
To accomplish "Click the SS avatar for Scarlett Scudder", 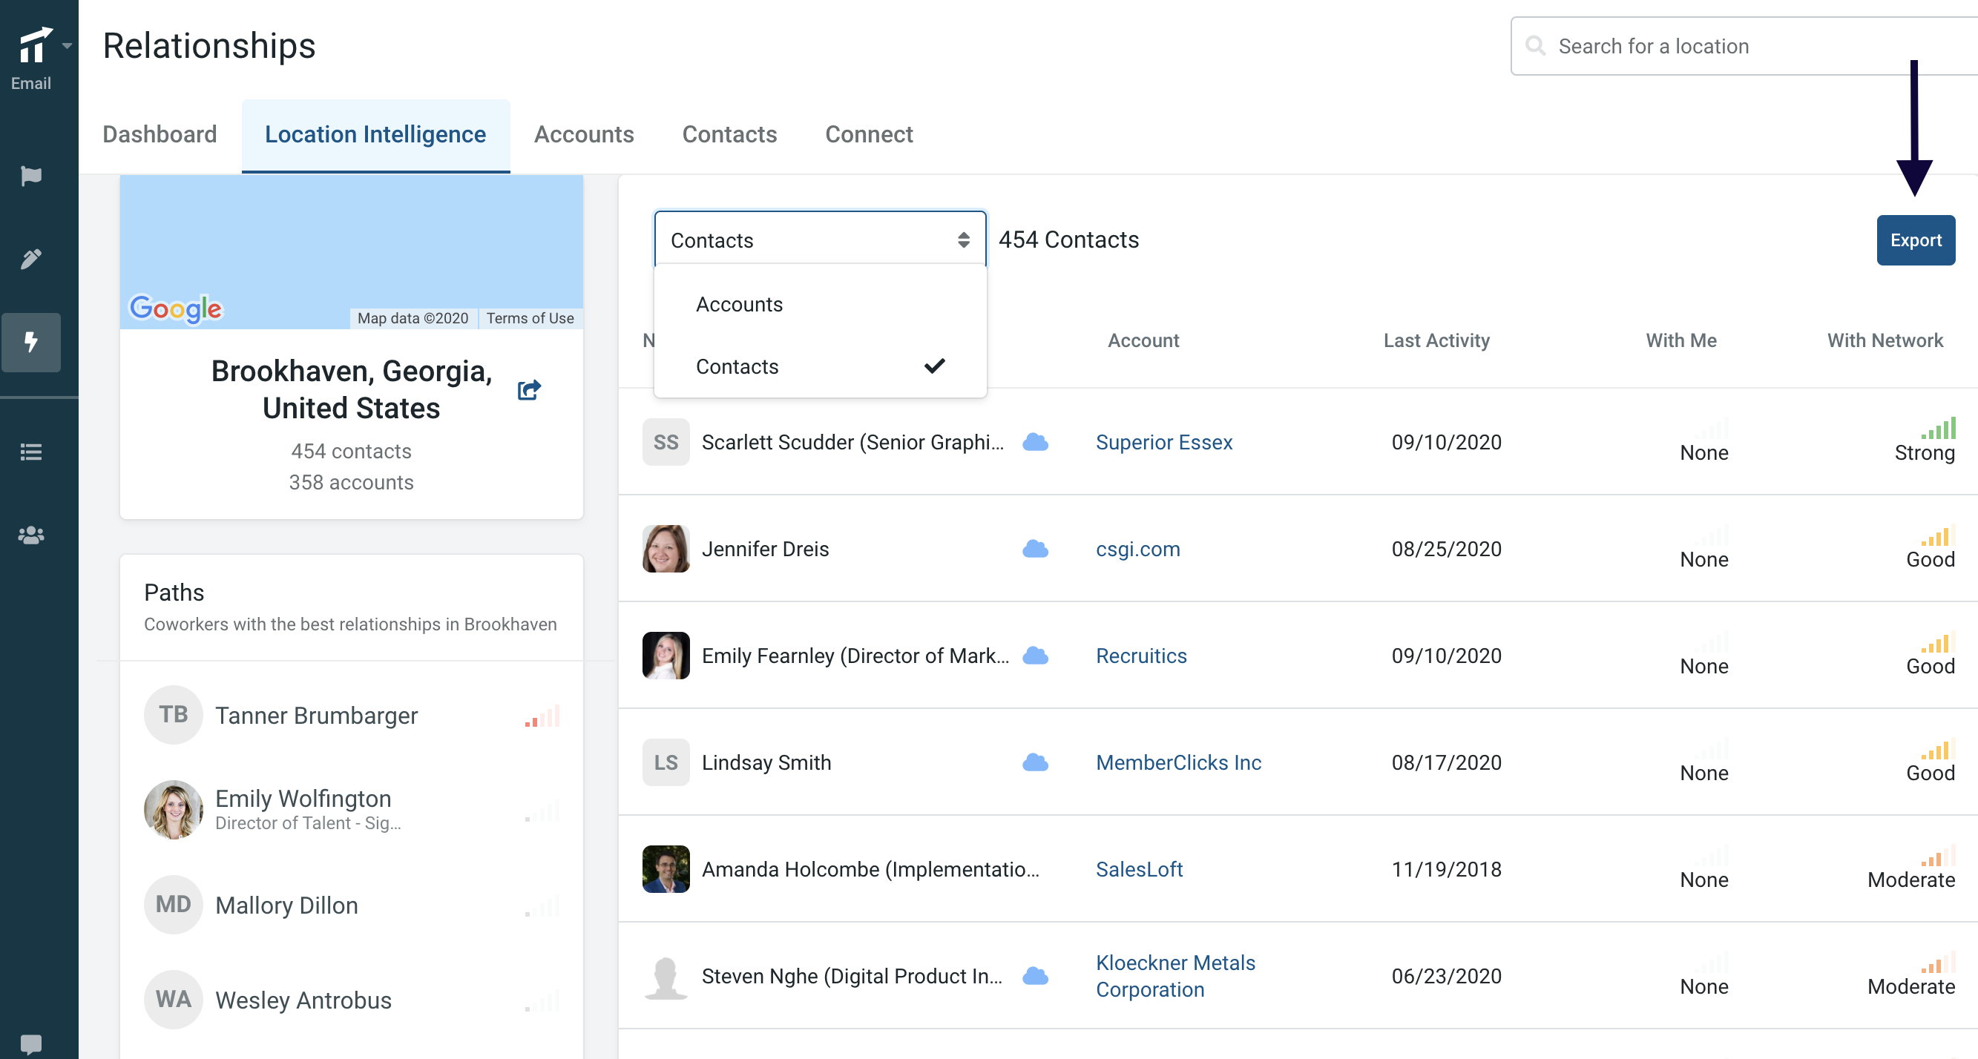I will point(666,442).
